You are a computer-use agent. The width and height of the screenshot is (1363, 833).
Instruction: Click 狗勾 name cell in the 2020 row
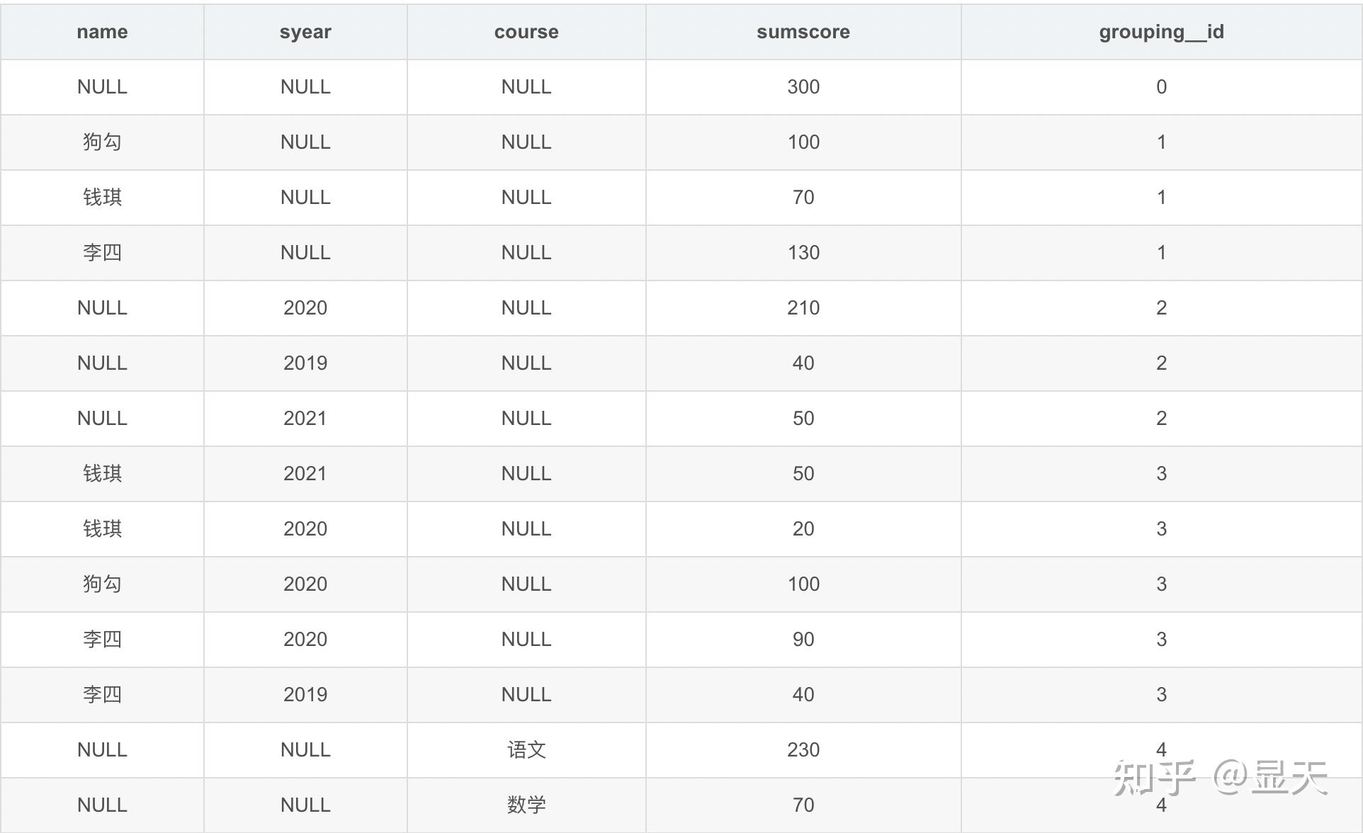(102, 584)
